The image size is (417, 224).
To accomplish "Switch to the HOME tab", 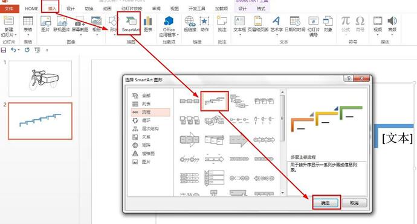I will click(x=31, y=8).
